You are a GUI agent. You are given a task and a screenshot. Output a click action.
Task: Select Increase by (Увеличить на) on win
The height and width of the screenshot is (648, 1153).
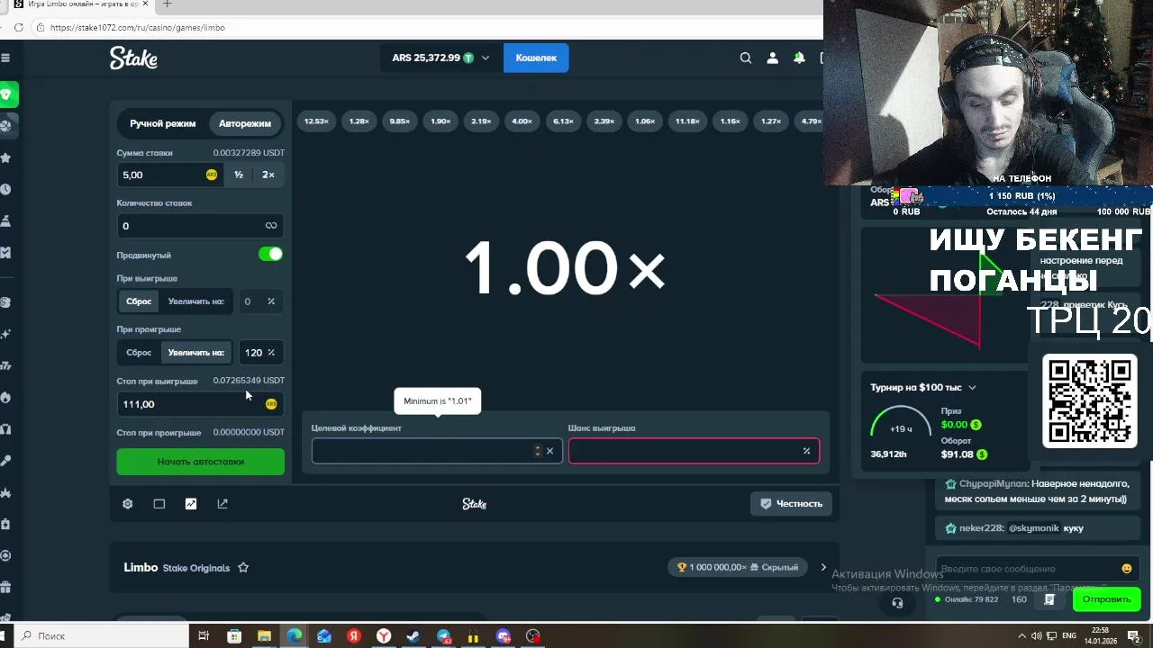pyautogui.click(x=195, y=301)
